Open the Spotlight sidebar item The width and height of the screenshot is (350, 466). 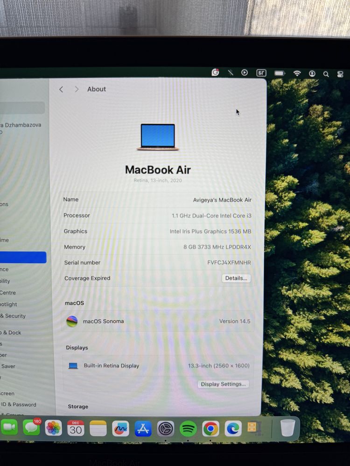tap(9, 304)
